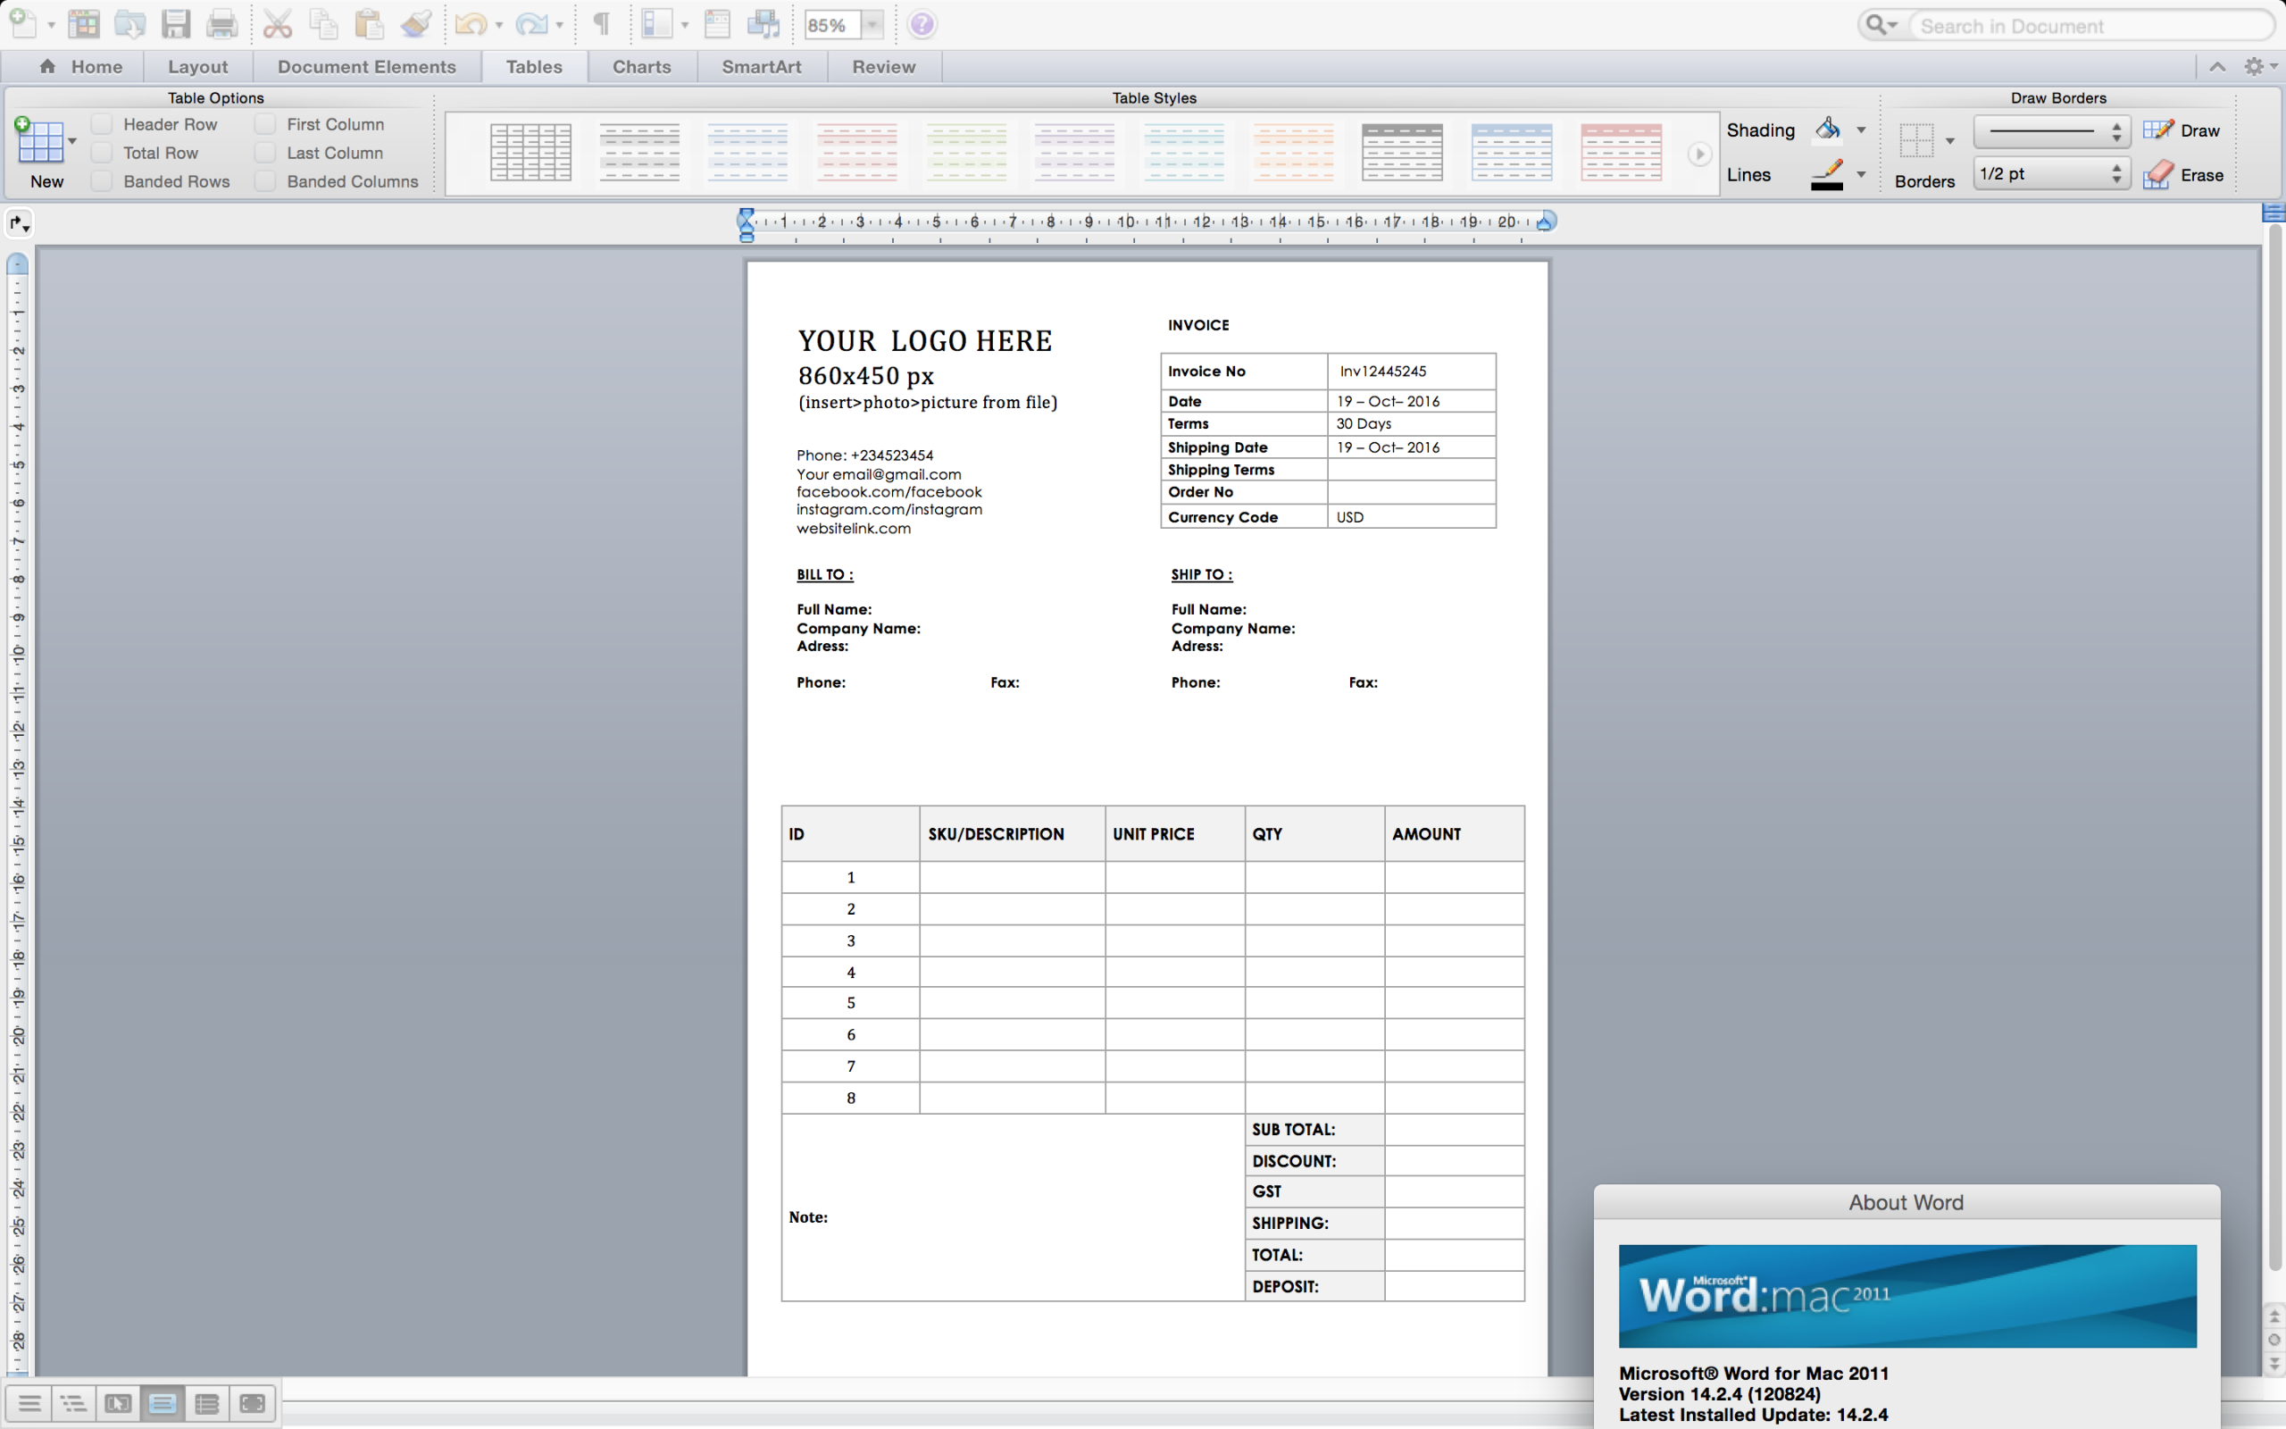
Task: Open the new document dropdown arrow
Action: (x=51, y=25)
